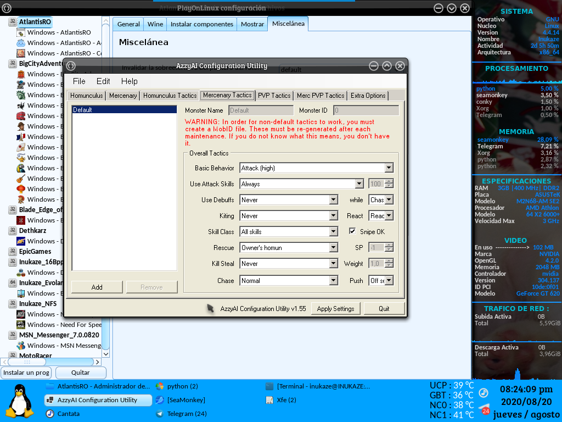The height and width of the screenshot is (422, 562).
Task: Click the AzzyAI Configuration Utility taskbar button
Action: pyautogui.click(x=98, y=400)
